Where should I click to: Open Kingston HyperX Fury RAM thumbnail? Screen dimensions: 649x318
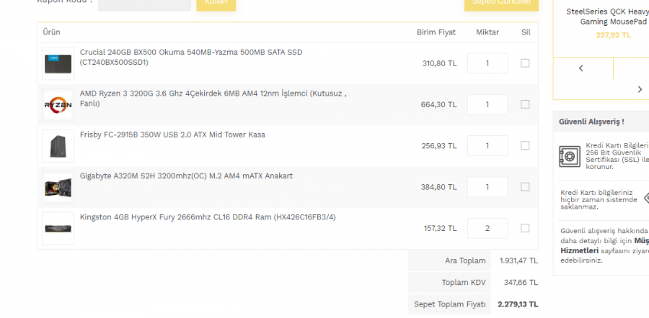[58, 229]
